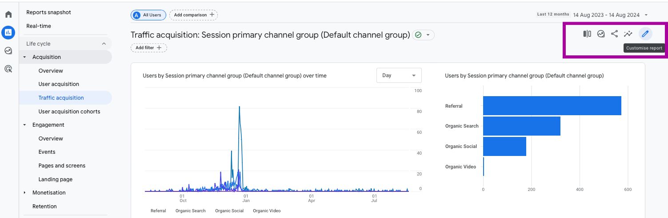Collapse the Life cycle section
This screenshot has width=668, height=218.
click(104, 44)
